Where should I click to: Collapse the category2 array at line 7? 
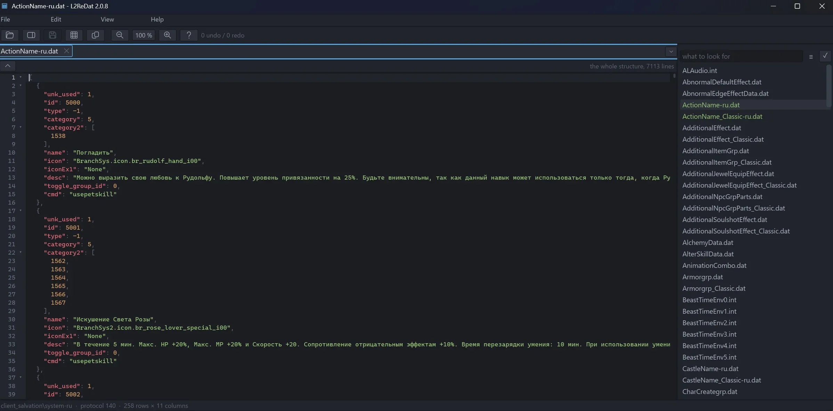[x=21, y=127]
